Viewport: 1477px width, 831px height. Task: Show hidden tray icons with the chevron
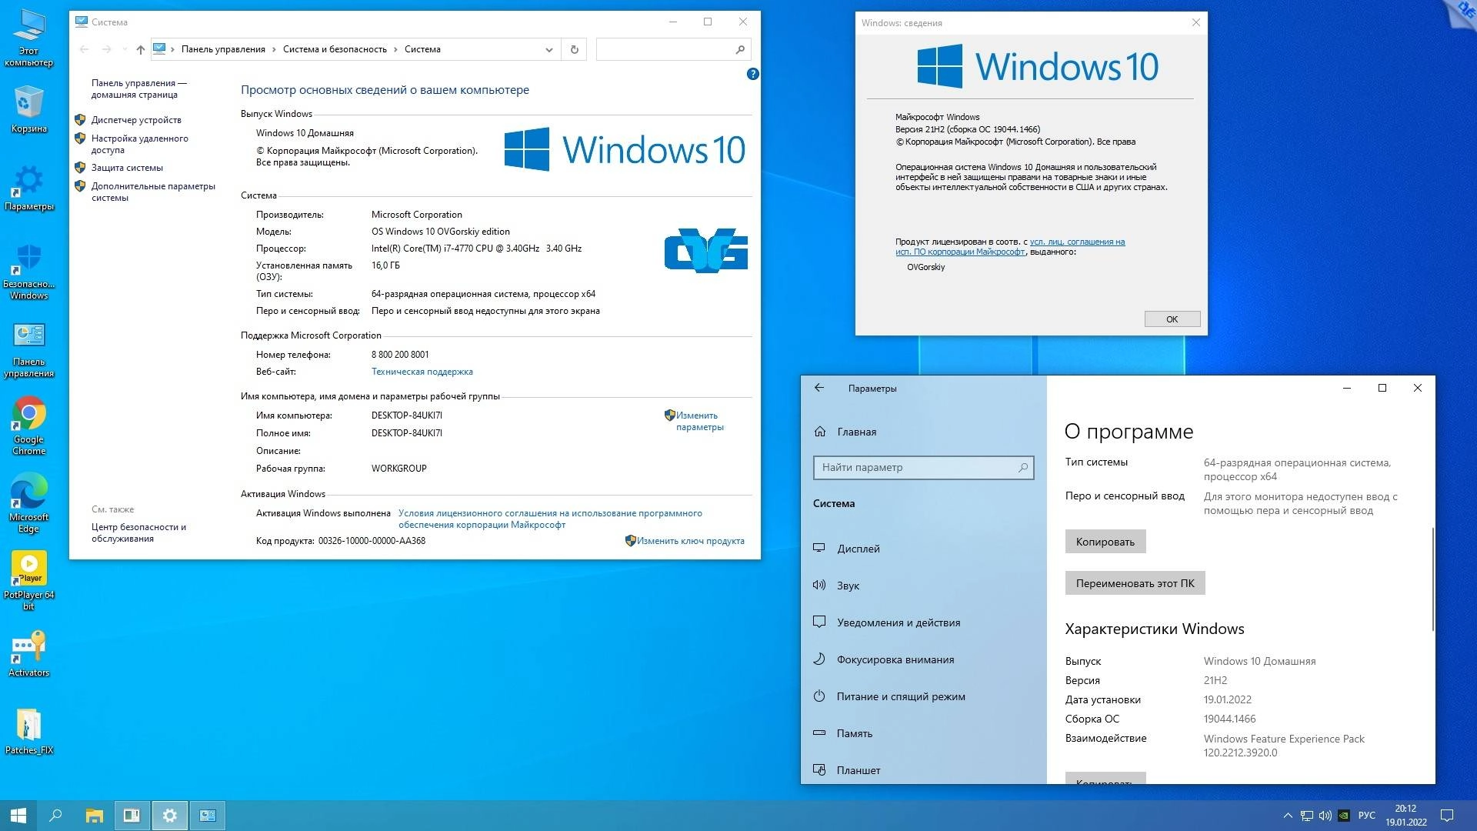point(1289,816)
